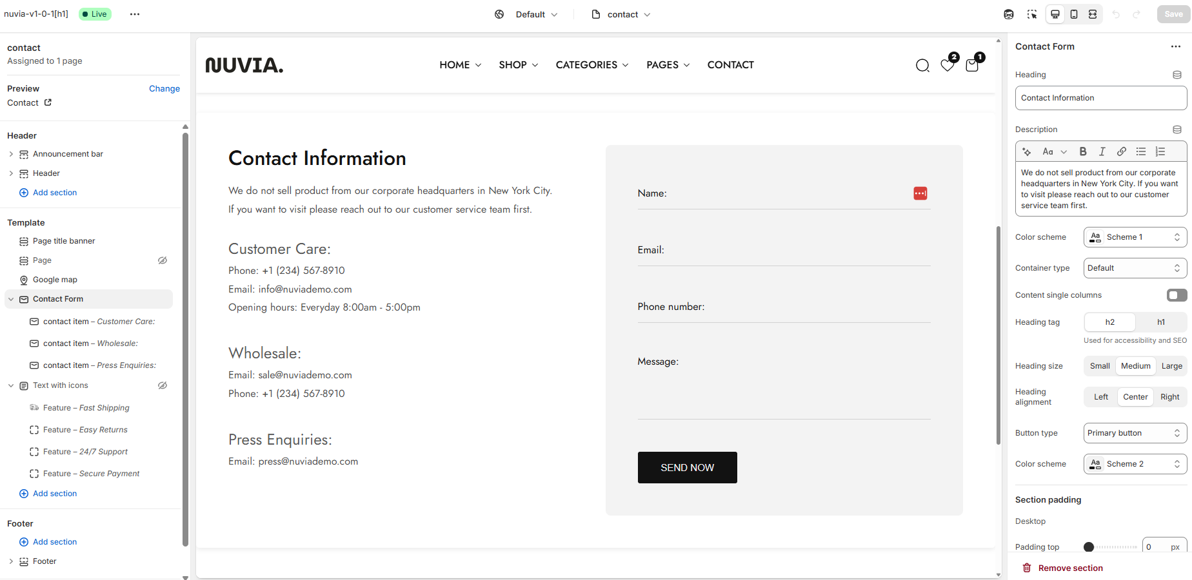
Task: Insert link in Description editor
Action: point(1122,151)
